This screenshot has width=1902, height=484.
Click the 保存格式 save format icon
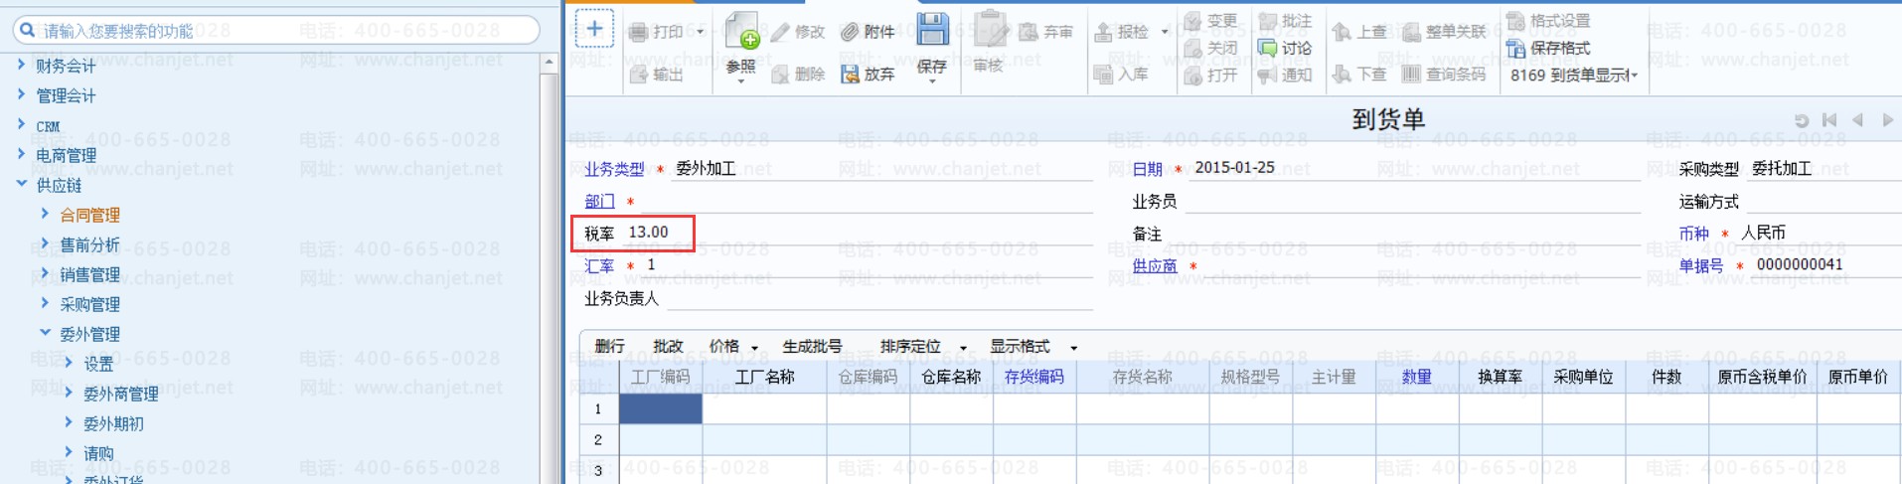point(1515,48)
